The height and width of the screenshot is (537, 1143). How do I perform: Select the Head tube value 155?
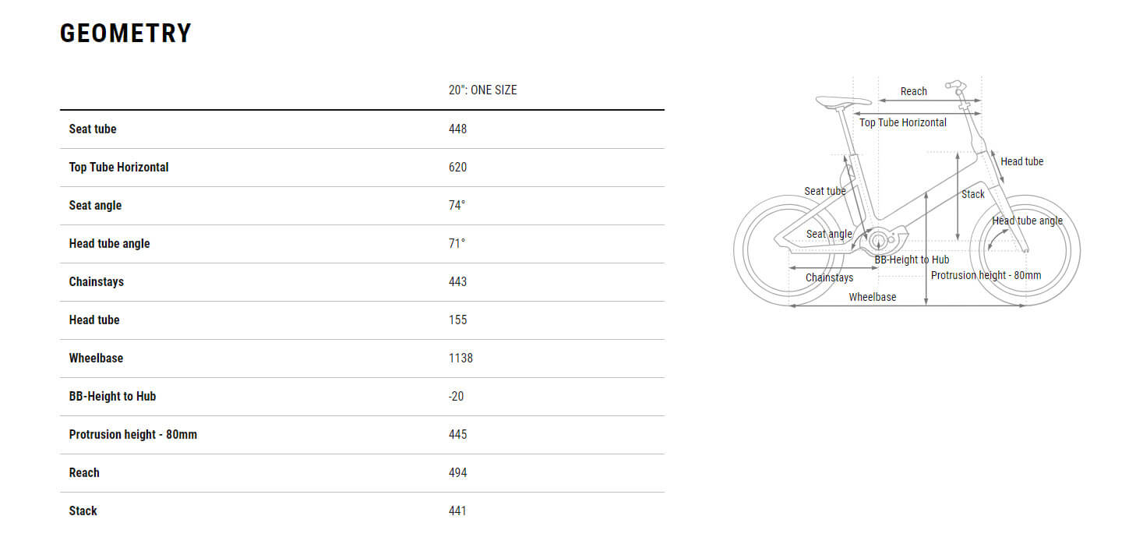tap(457, 320)
